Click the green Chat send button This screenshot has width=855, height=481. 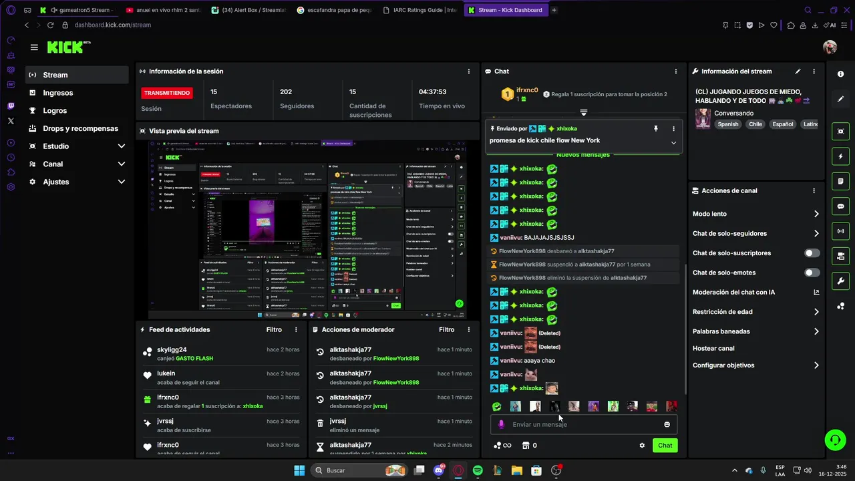tap(665, 446)
